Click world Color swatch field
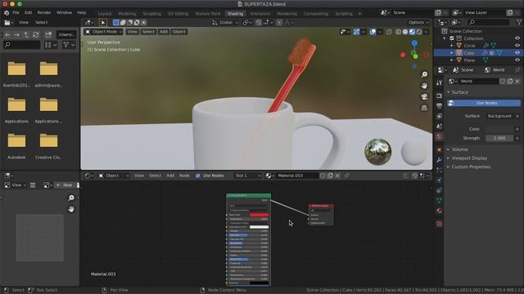 tap(499, 129)
